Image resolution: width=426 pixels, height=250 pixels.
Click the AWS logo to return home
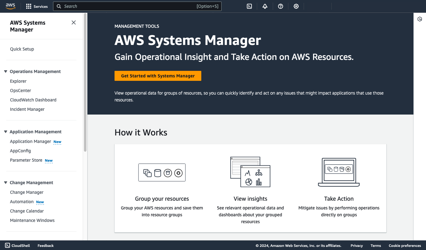click(10, 6)
